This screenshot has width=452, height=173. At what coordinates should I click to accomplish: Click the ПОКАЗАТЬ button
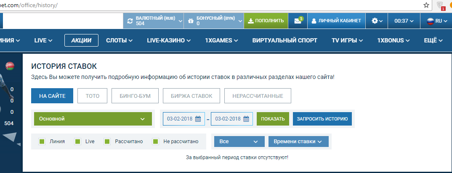(x=273, y=119)
